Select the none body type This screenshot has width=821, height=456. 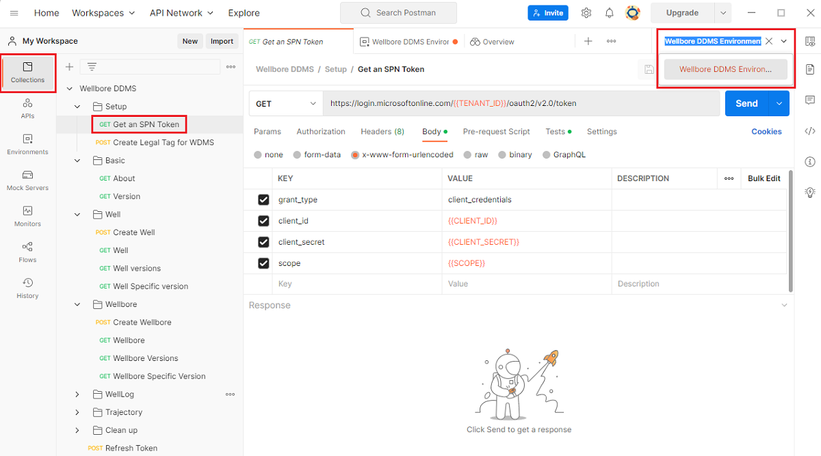[x=258, y=155]
